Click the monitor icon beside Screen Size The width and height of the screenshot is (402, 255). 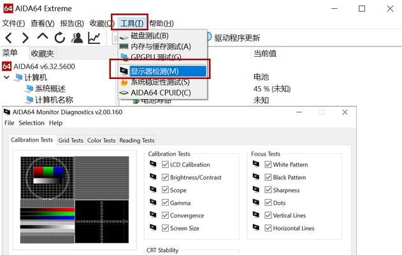153,228
